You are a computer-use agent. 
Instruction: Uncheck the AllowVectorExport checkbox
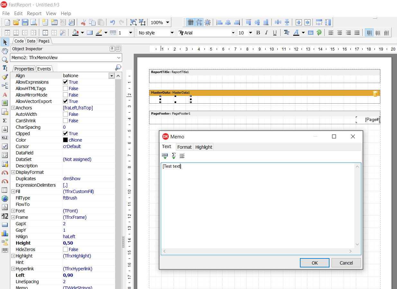point(65,101)
